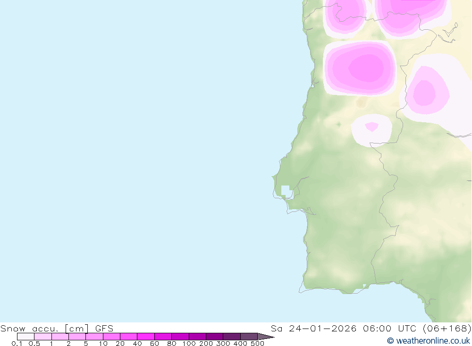Click the 0.5–1 cm legend swatch

43,337
